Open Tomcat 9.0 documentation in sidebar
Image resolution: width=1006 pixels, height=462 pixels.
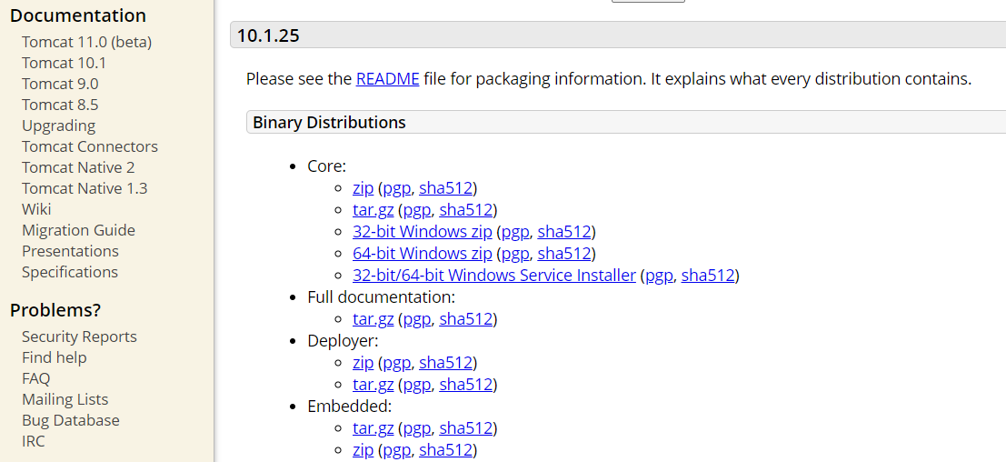pos(60,84)
